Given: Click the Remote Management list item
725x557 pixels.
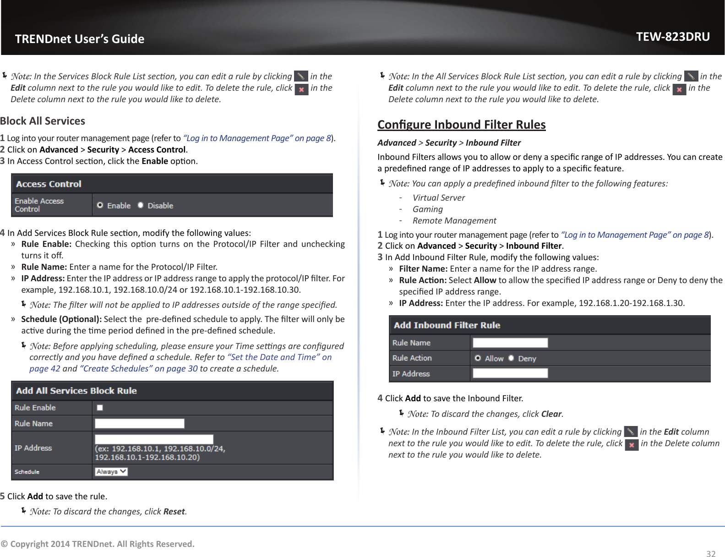Looking at the screenshot, I should (x=454, y=220).
